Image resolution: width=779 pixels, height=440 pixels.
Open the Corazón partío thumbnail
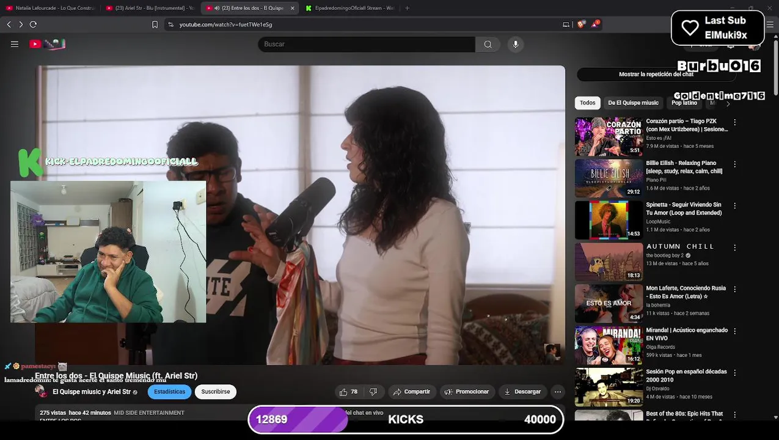(609, 137)
